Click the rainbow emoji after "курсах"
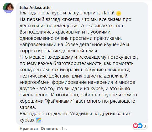 39,120
